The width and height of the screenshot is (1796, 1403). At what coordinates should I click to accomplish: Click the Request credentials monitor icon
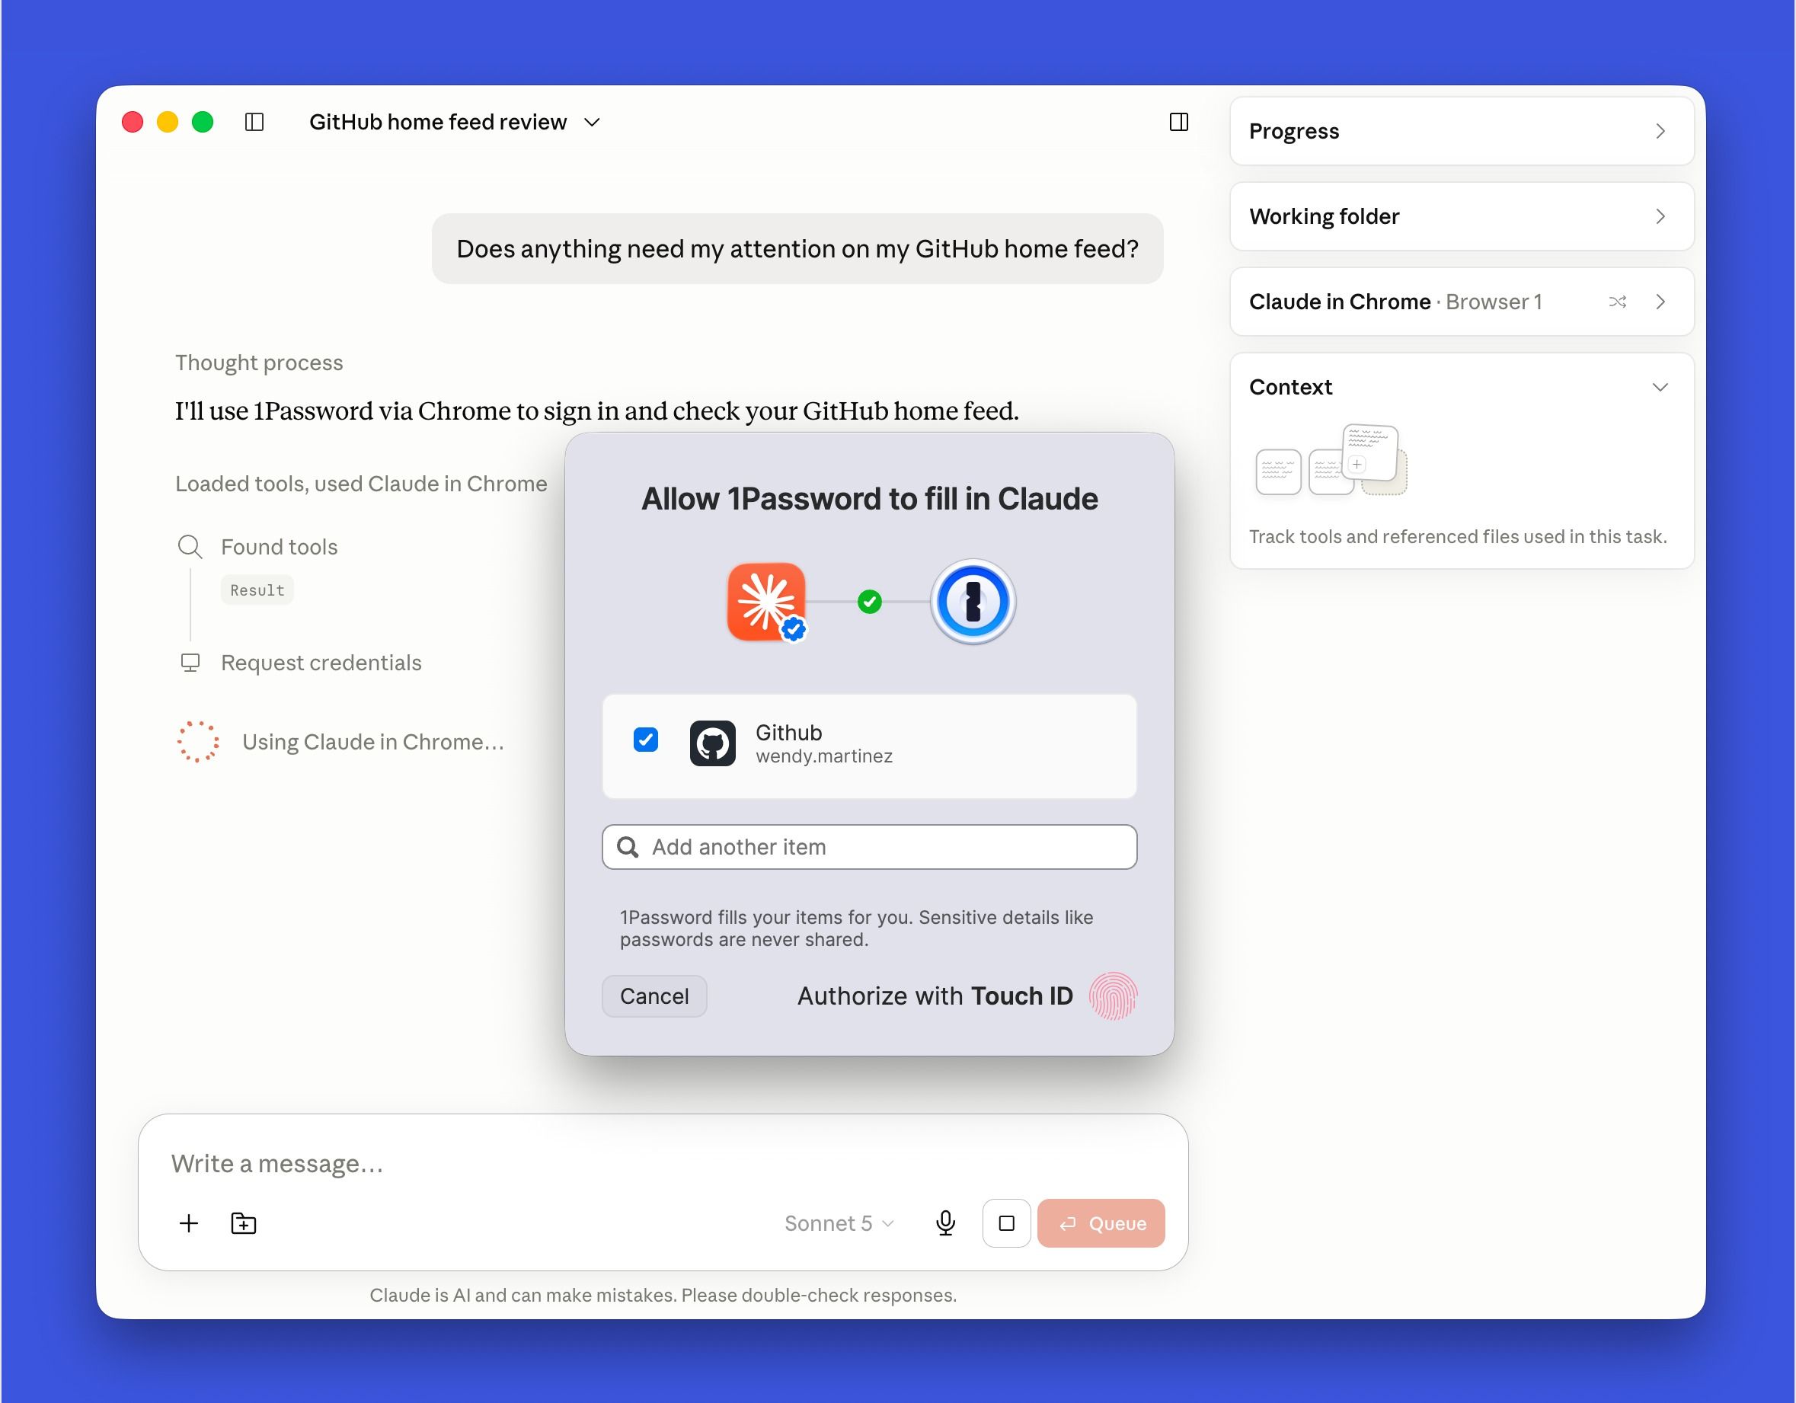click(190, 663)
